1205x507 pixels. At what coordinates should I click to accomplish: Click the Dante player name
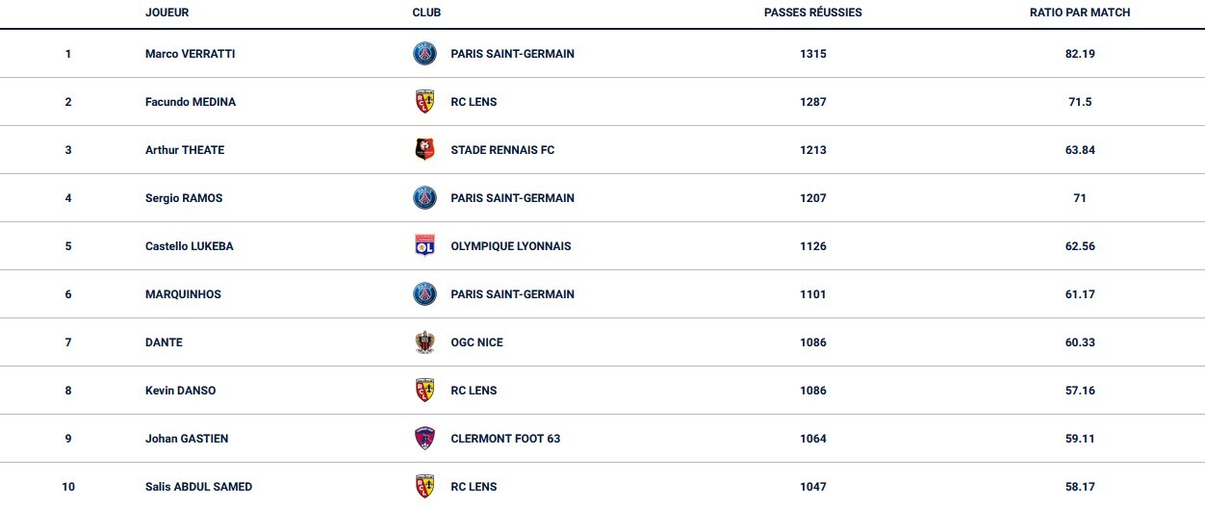164,342
